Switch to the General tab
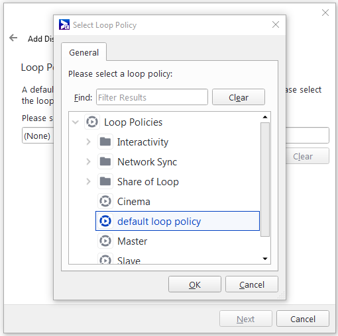This screenshot has height=336, width=338. click(x=84, y=52)
